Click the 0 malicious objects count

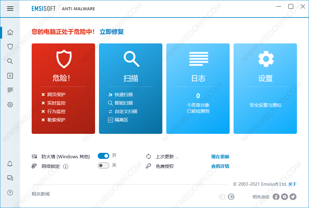pos(198,96)
